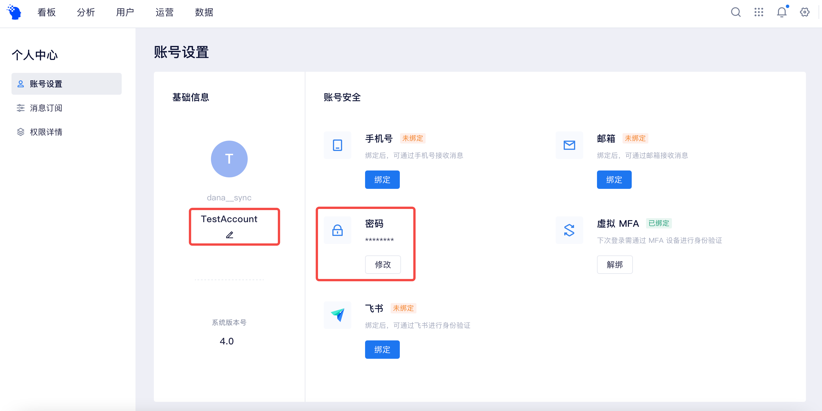Click the phone number device icon

pyautogui.click(x=337, y=145)
